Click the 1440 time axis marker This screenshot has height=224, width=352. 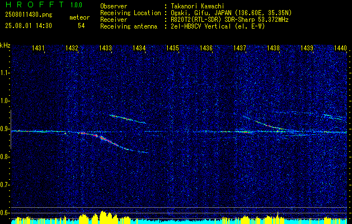[x=341, y=48]
